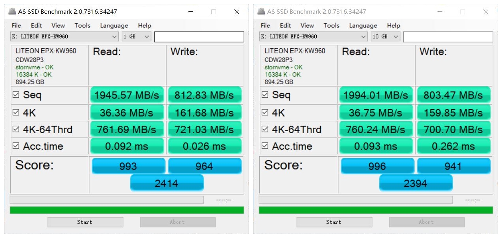Image resolution: width=502 pixels, height=238 pixels.
Task: Click the 993 read score
Action: point(128,166)
